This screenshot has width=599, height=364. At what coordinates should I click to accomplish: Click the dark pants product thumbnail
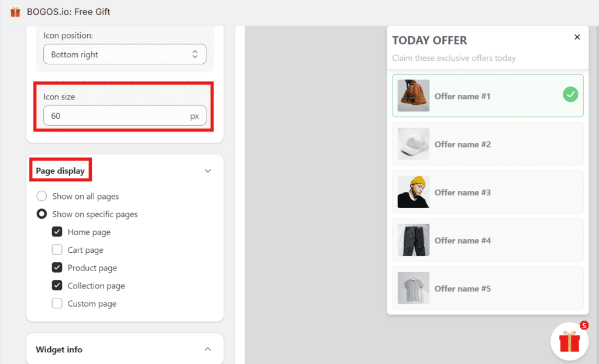coord(413,240)
